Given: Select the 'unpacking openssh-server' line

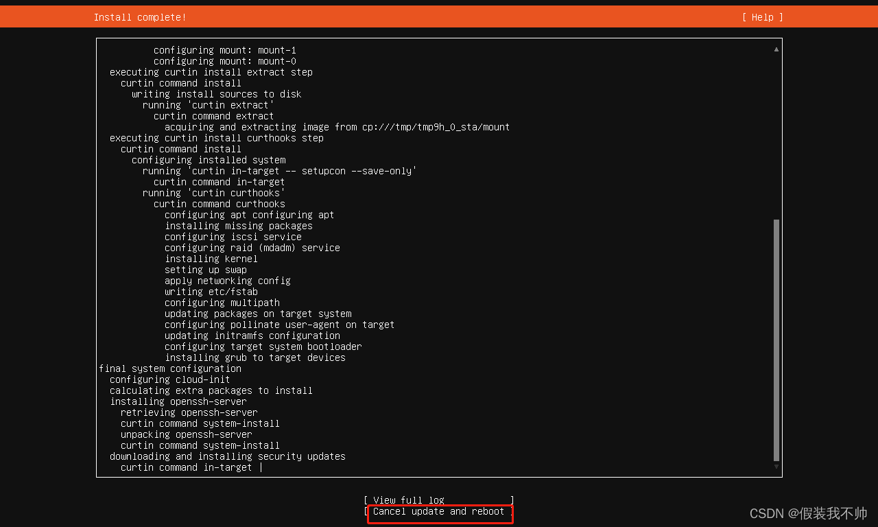Looking at the screenshot, I should coord(187,434).
